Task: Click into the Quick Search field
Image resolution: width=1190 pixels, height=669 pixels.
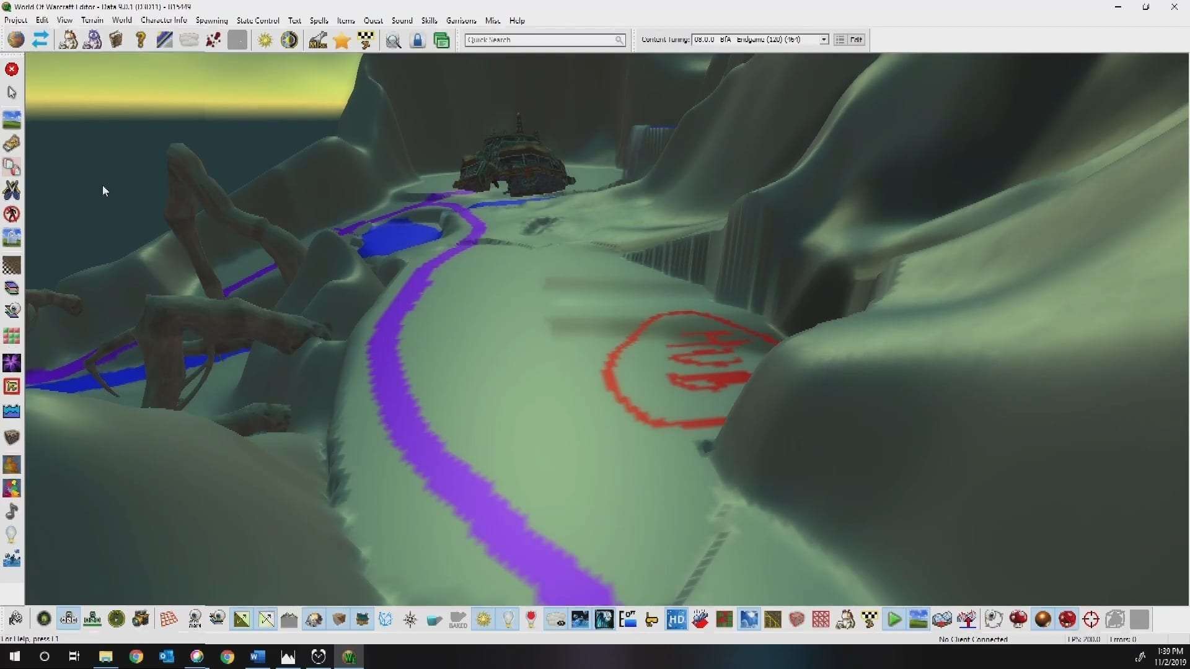Action: [x=539, y=40]
